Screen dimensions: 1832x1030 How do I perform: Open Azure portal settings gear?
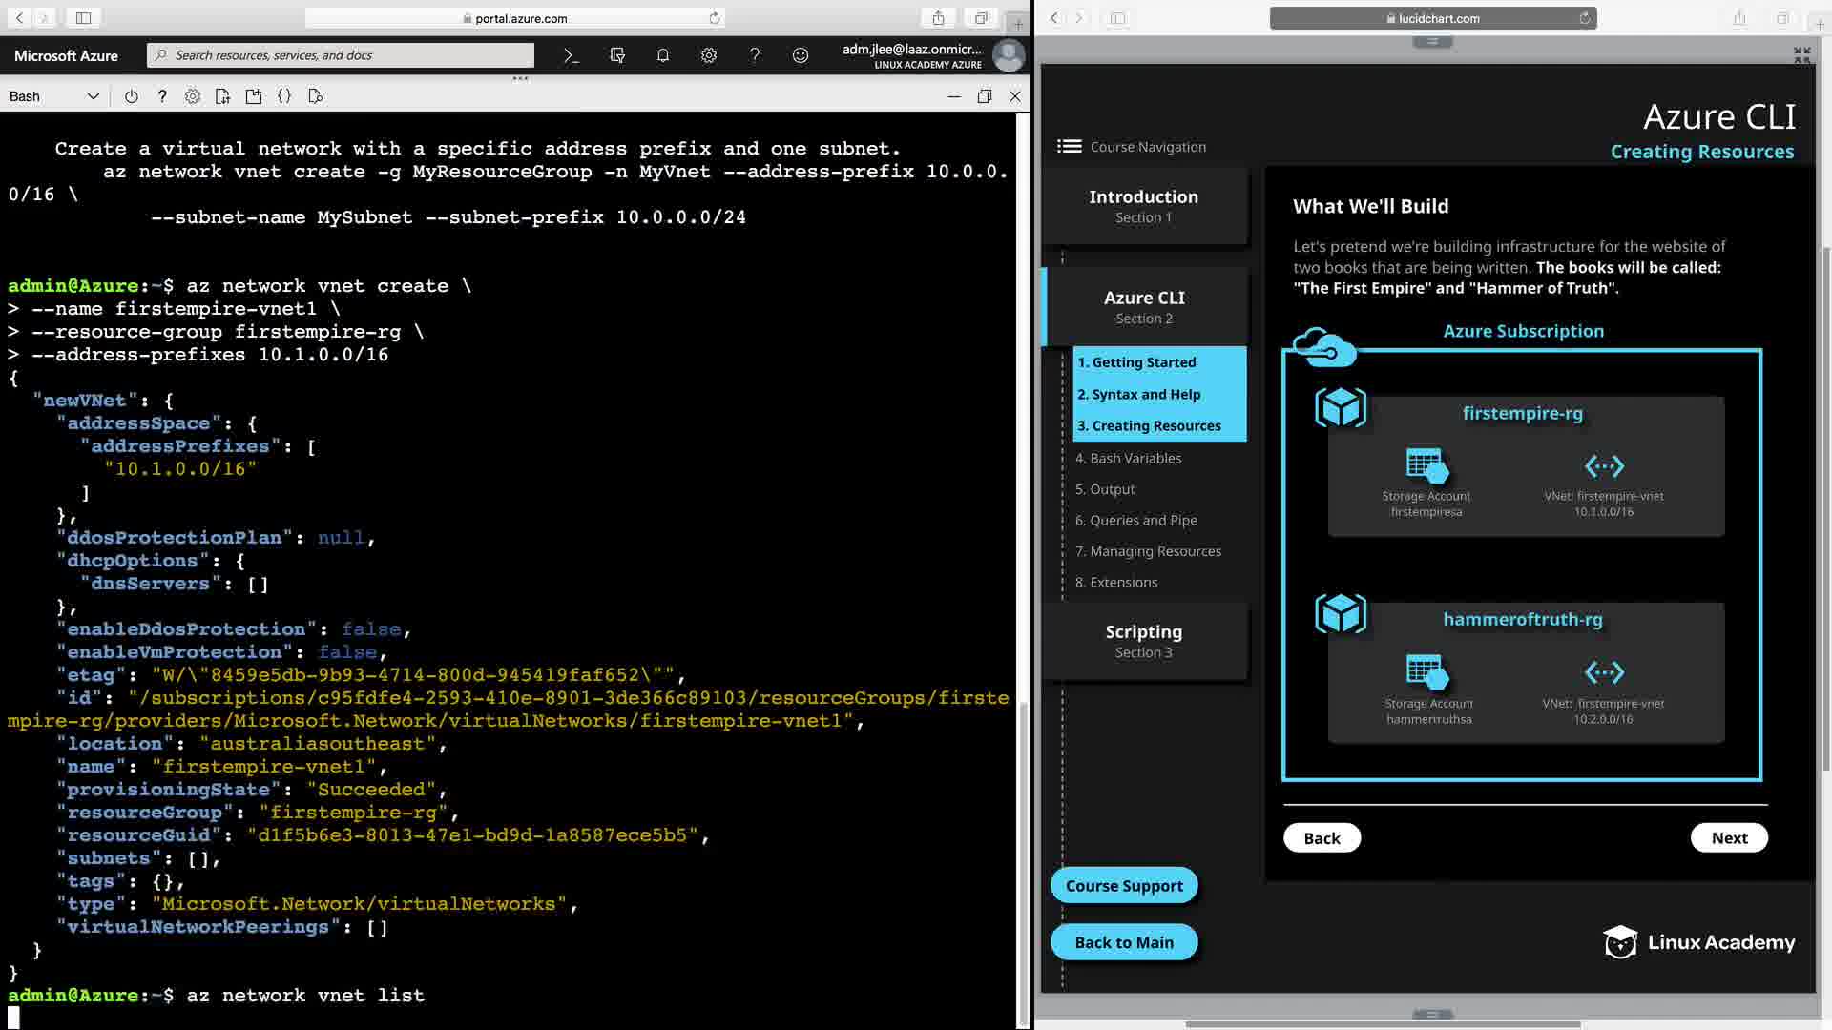[x=709, y=55]
